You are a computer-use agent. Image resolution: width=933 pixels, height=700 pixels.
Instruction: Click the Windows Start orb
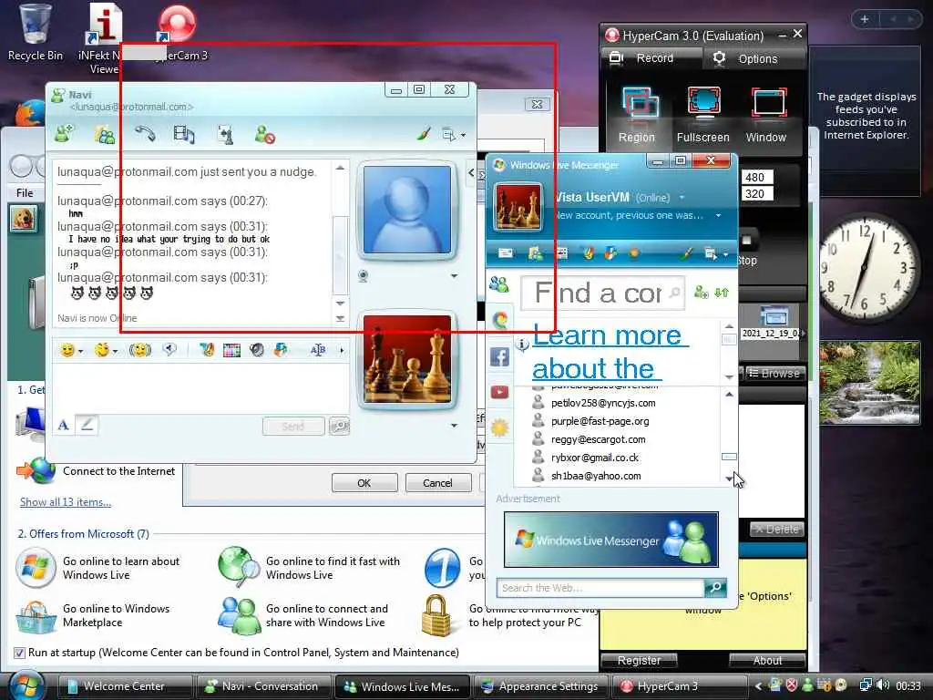[x=26, y=685]
